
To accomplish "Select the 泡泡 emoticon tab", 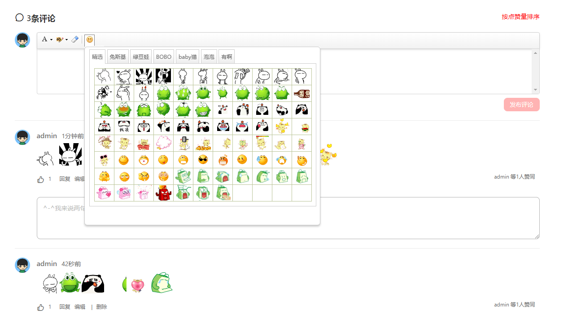I will click(209, 57).
